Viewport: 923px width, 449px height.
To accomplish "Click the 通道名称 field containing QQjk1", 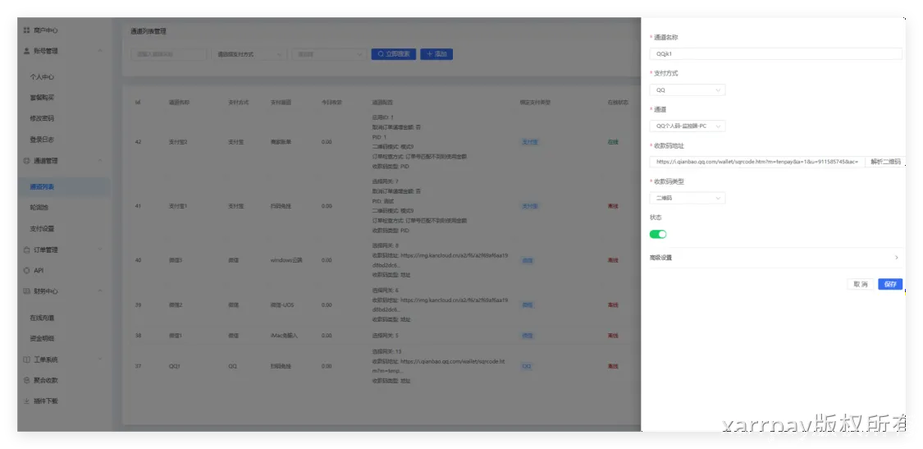I will (775, 54).
